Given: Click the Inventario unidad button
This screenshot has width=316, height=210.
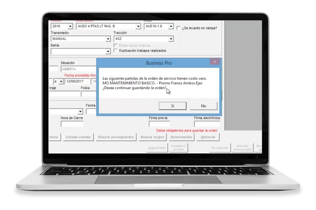Looking at the screenshot, I should 179,148.
